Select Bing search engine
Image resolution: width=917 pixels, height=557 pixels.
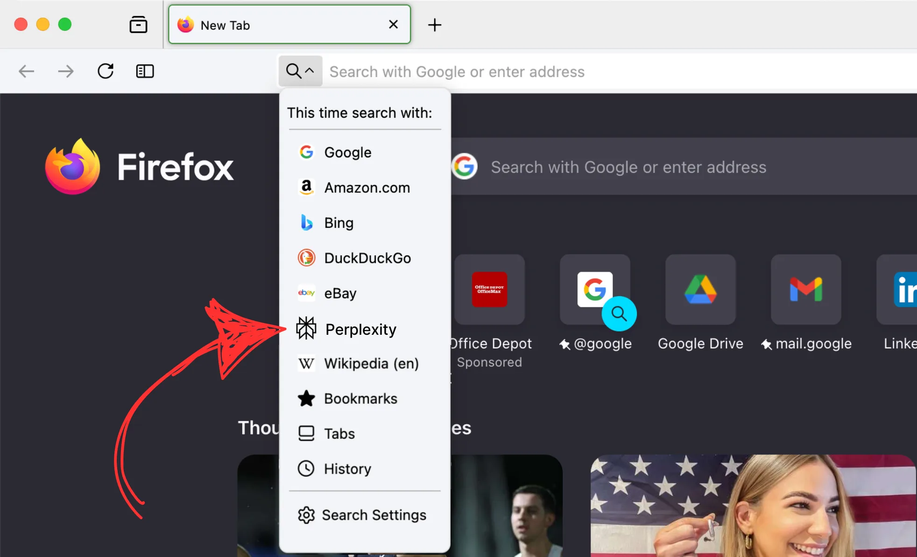point(339,223)
